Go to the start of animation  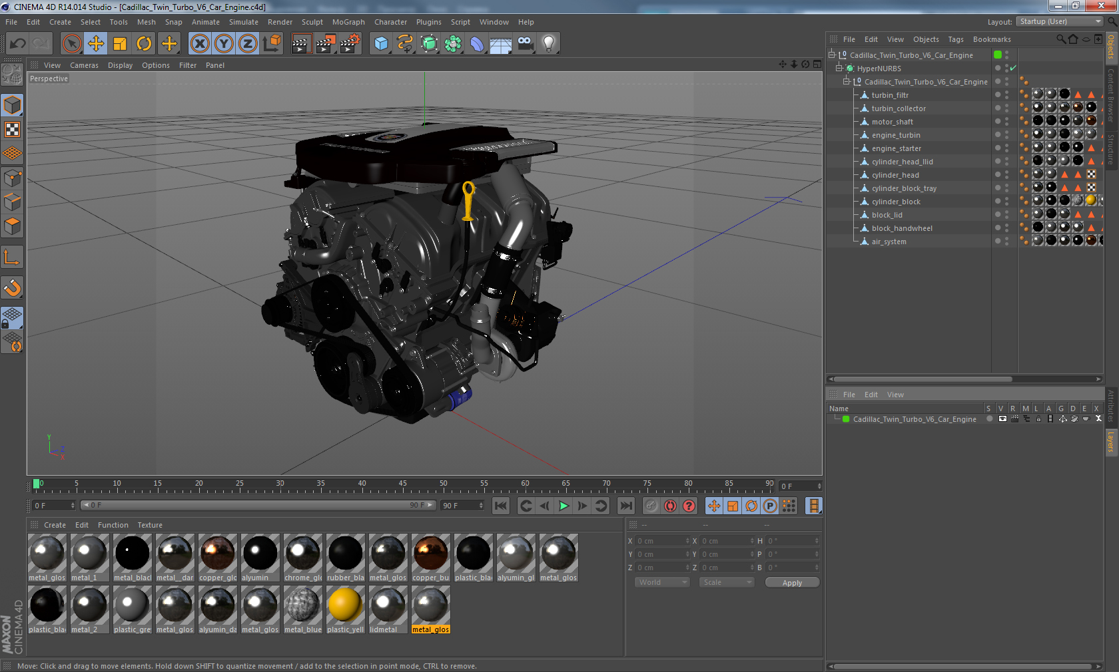click(x=501, y=506)
